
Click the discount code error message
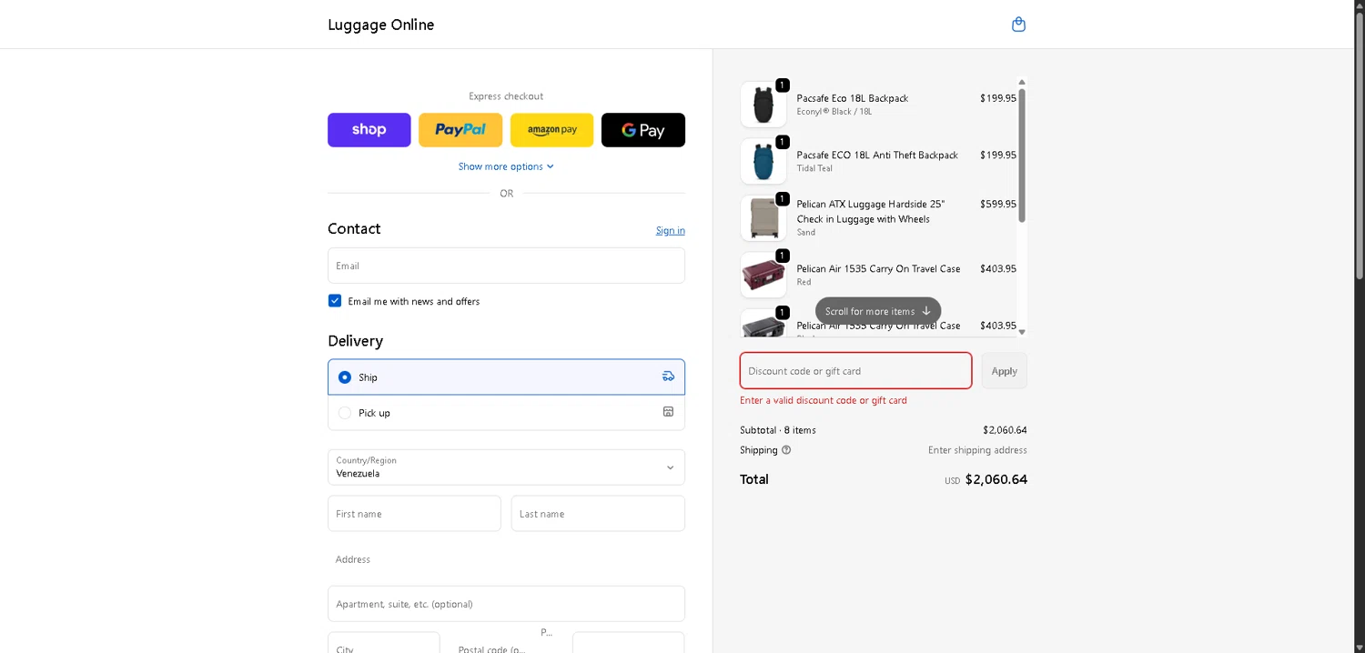coord(824,400)
